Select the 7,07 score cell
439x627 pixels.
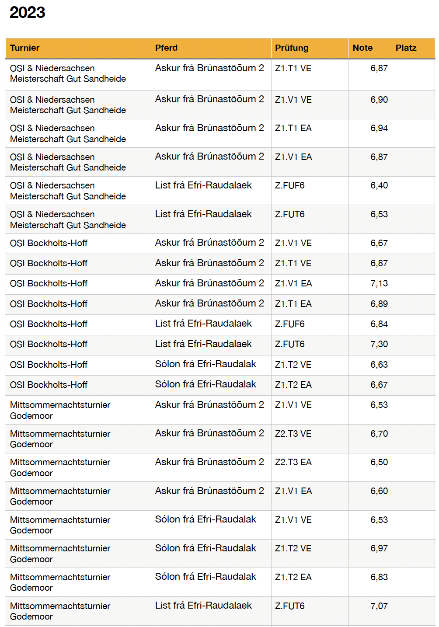(x=379, y=606)
